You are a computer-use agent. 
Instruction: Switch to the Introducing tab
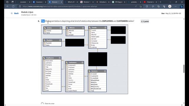pos(103,2)
